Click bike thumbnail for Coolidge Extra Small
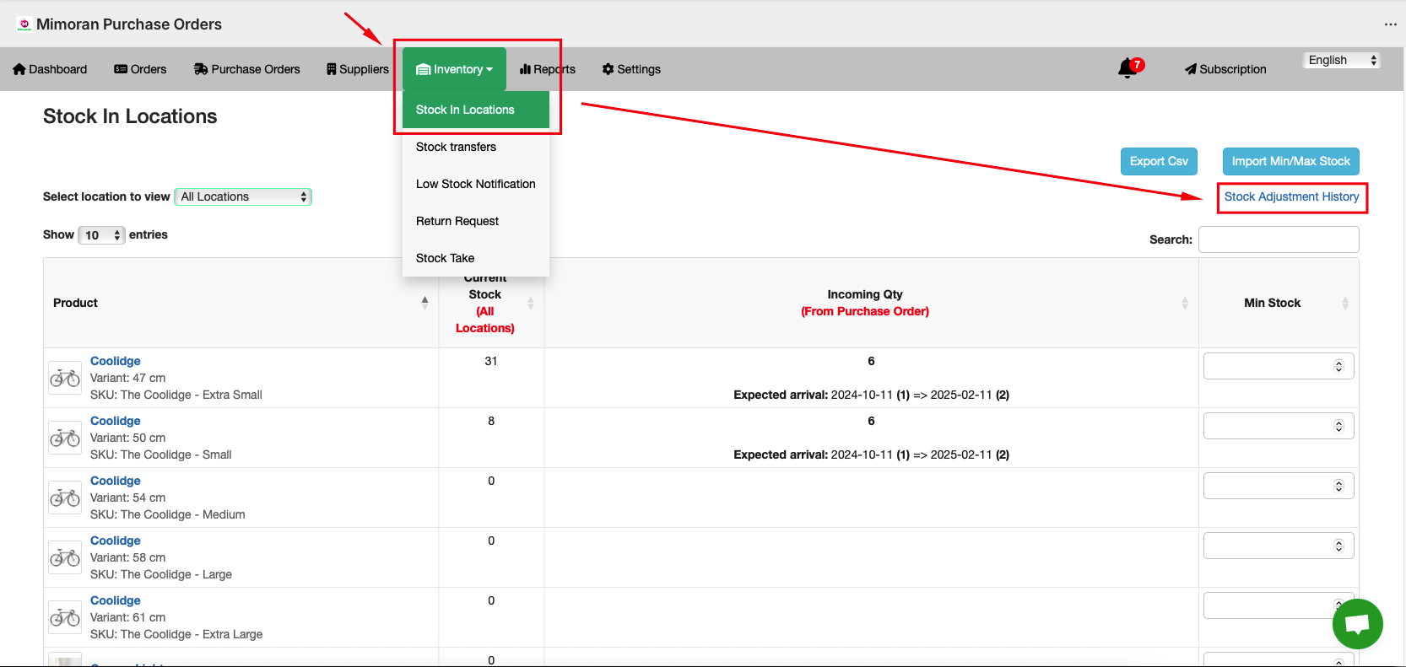The image size is (1406, 667). click(65, 378)
